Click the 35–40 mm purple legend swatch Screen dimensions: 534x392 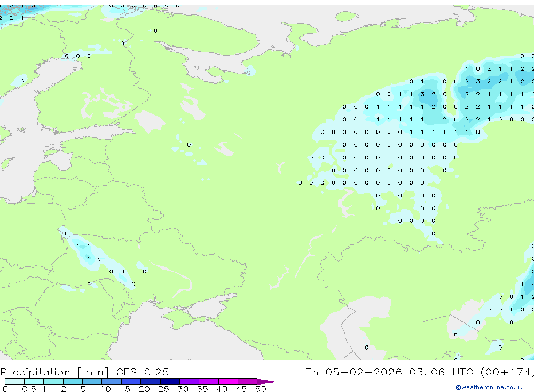(x=209, y=381)
